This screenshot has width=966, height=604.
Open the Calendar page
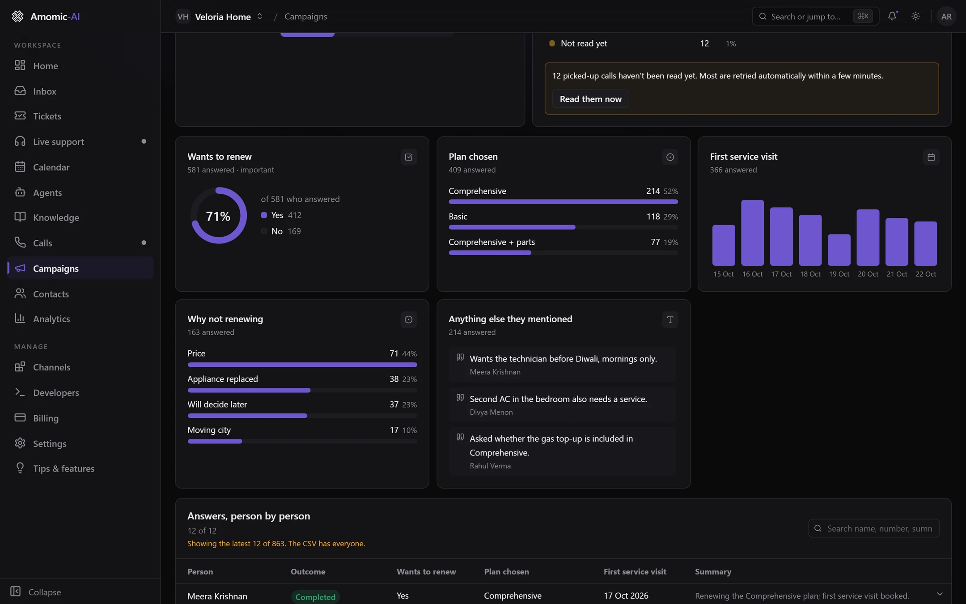click(80, 167)
